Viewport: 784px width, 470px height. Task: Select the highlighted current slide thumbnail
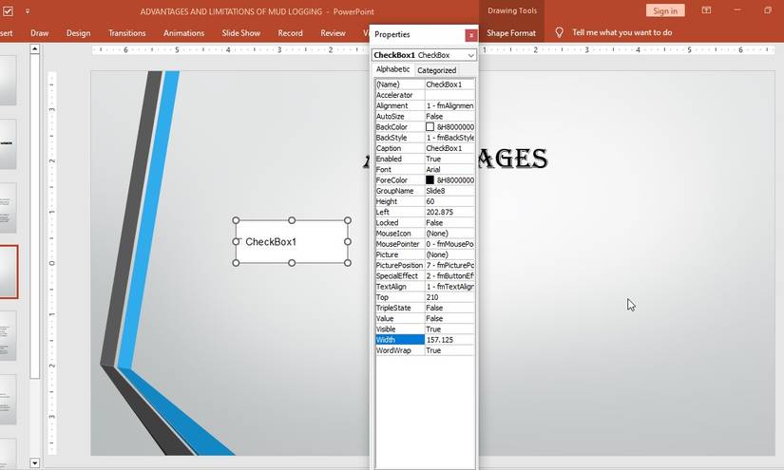[x=9, y=273]
